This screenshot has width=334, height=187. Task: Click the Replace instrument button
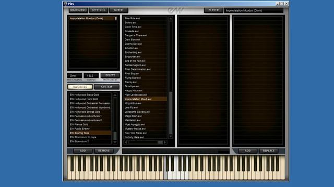tap(269, 151)
